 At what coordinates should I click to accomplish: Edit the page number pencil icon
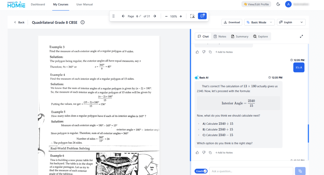(140, 16)
